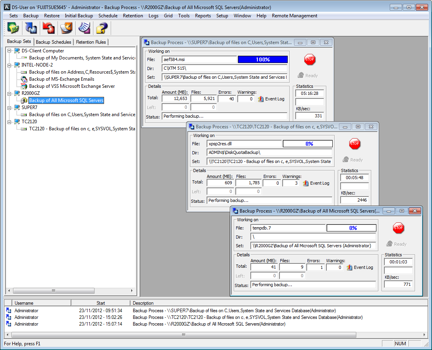The height and width of the screenshot is (350, 432).
Task: Open the Remote Management menu
Action: 294,16
